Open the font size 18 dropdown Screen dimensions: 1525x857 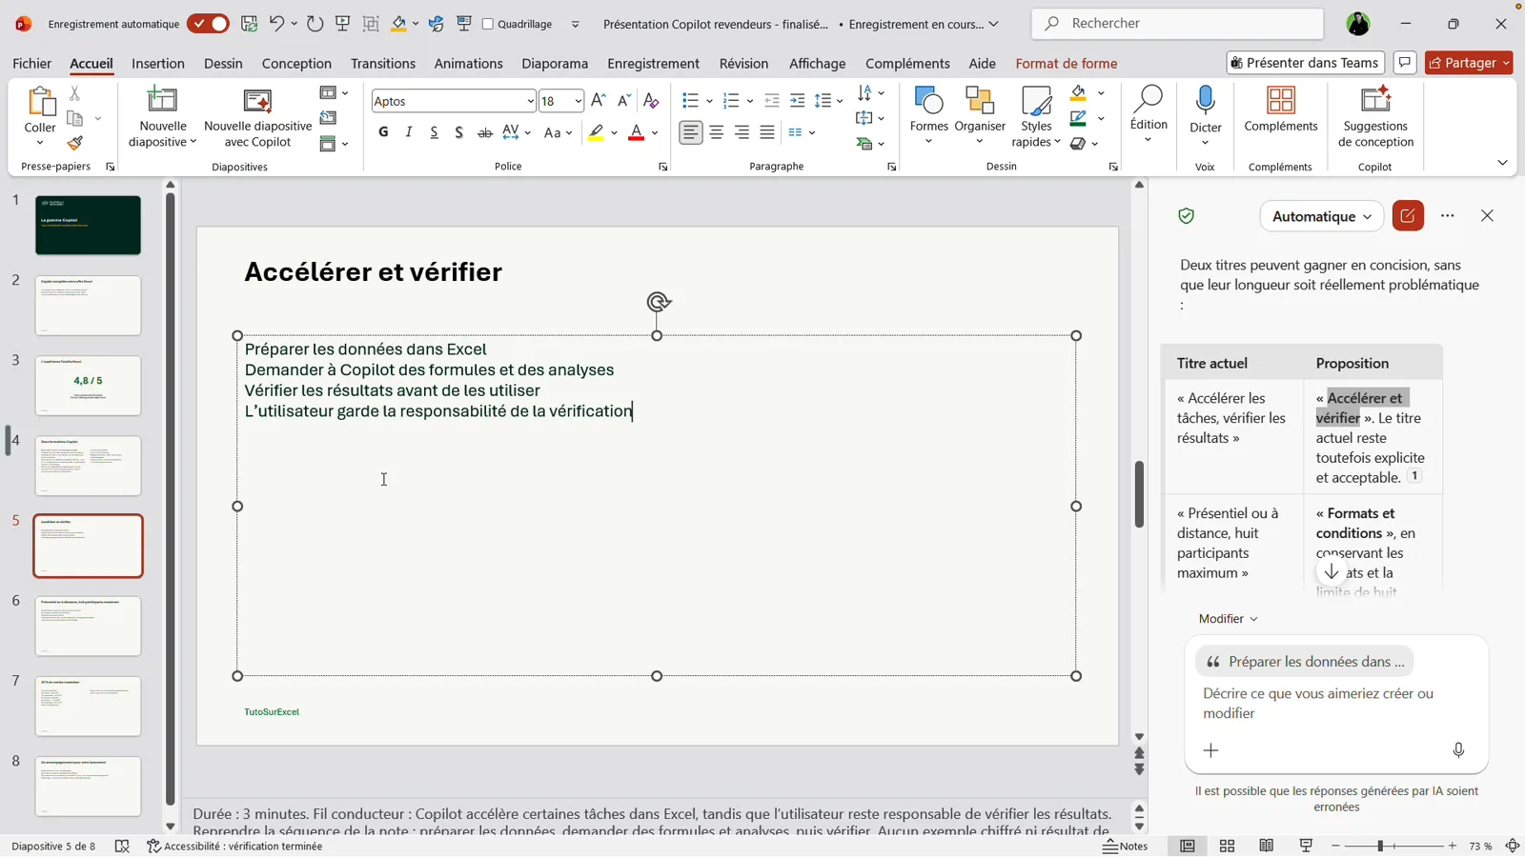click(578, 101)
